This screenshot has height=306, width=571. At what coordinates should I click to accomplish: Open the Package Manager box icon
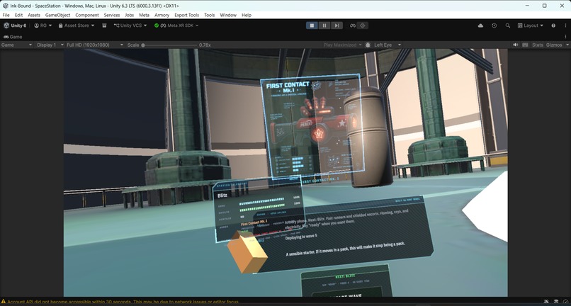105,25
